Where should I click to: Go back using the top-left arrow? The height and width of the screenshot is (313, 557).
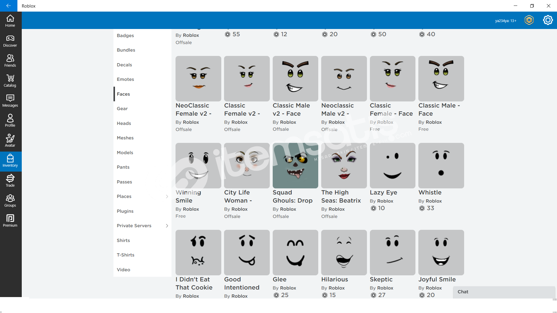pyautogui.click(x=8, y=6)
